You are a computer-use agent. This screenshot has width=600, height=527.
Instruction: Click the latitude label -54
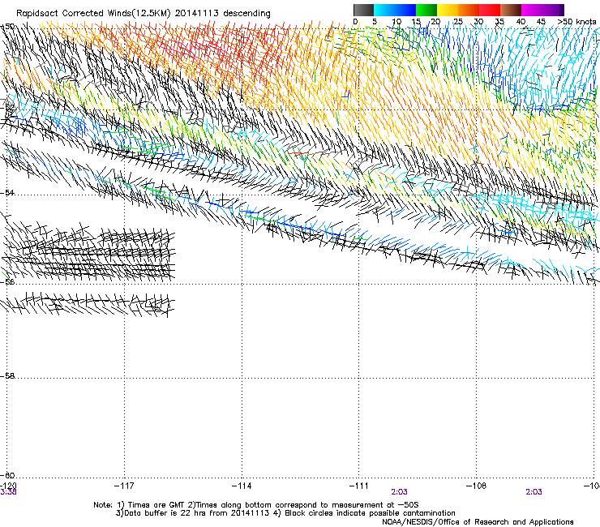[7, 192]
